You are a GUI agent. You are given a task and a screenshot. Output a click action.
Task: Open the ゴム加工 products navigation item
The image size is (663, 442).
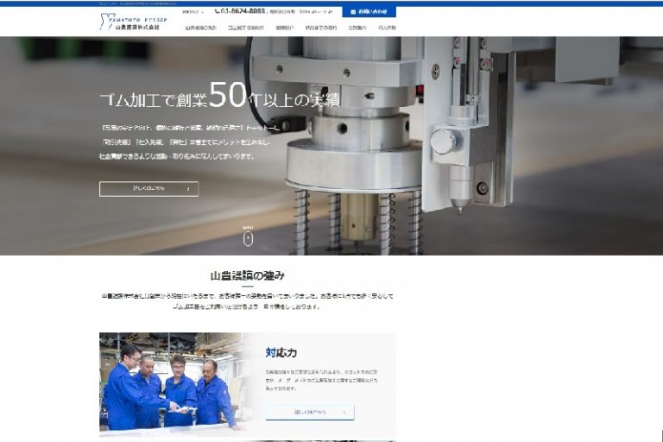pos(246,28)
